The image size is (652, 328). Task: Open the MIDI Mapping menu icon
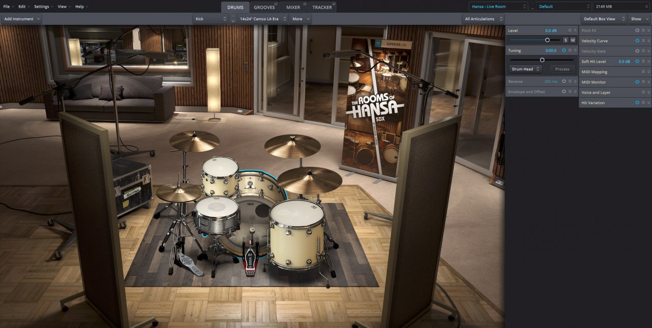point(643,72)
